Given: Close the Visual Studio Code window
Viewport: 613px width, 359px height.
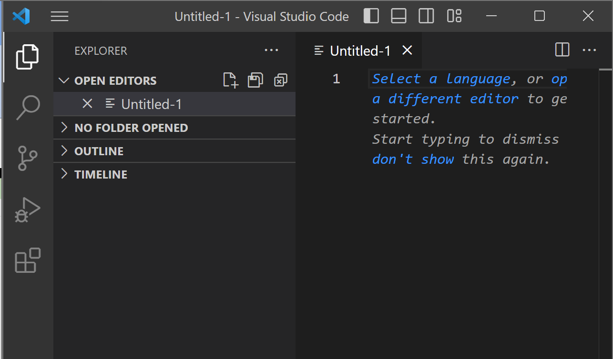Looking at the screenshot, I should click(x=588, y=16).
